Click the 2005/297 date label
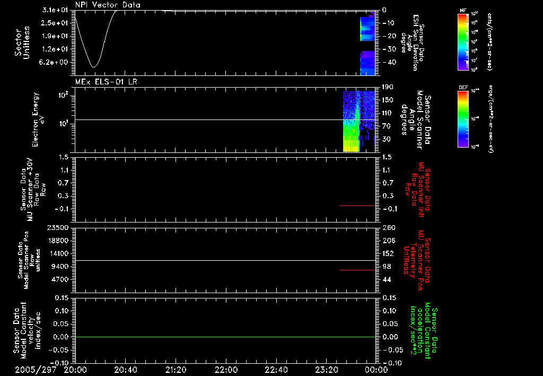Viewport: 543px width, 376px height. [x=36, y=370]
